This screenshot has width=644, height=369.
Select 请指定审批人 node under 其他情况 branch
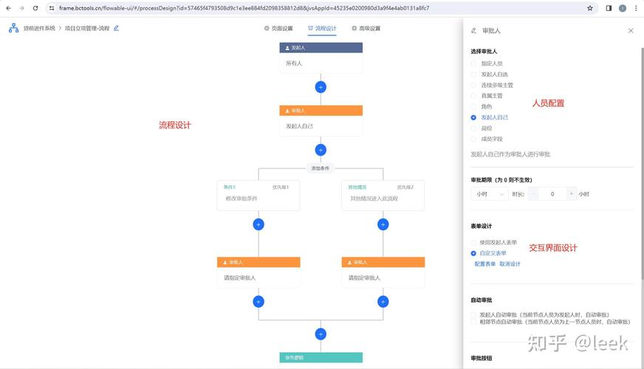pyautogui.click(x=383, y=272)
